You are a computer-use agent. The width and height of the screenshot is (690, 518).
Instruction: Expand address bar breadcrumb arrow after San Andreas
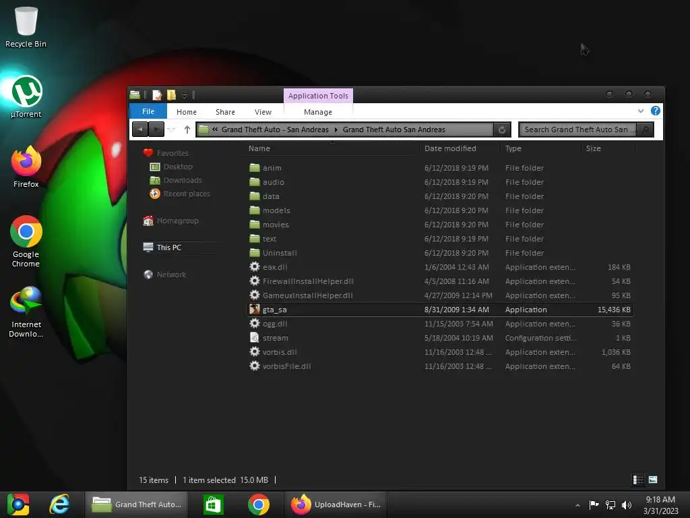point(336,129)
